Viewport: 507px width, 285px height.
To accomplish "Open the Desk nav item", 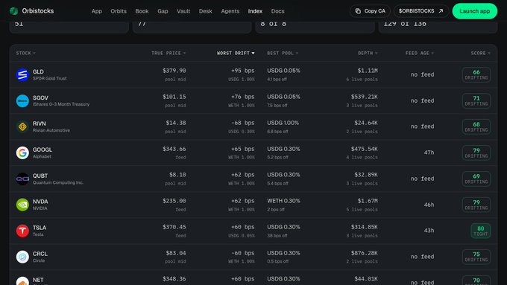I will [206, 11].
